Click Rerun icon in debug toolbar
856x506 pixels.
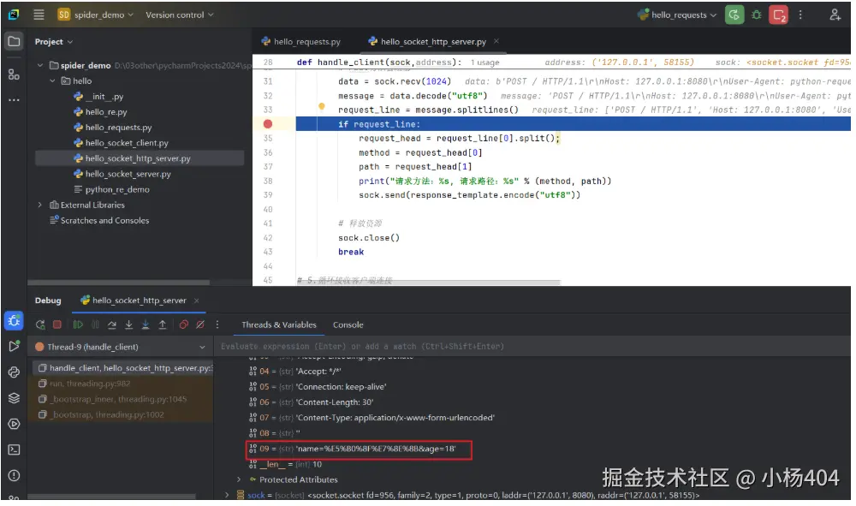click(x=40, y=324)
